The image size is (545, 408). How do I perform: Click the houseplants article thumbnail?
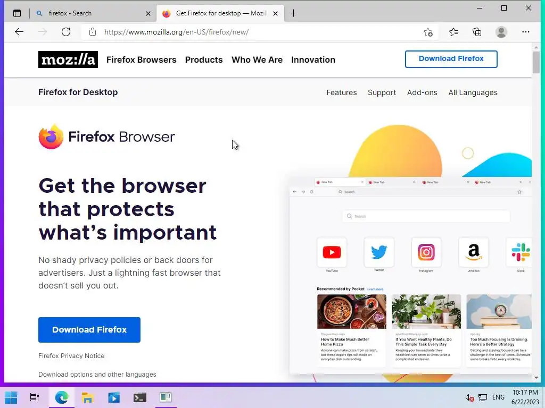click(426, 311)
